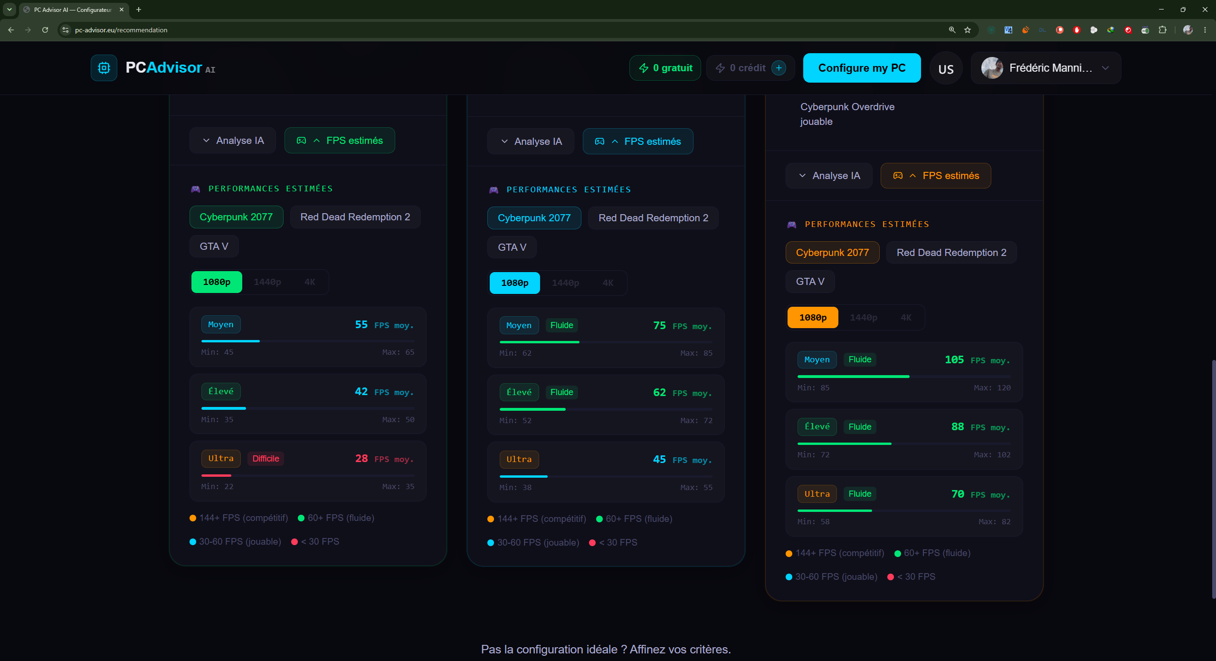Screen dimensions: 1216x661
Task: Click gamepad icon in blue FPS estimés button
Action: 600,142
